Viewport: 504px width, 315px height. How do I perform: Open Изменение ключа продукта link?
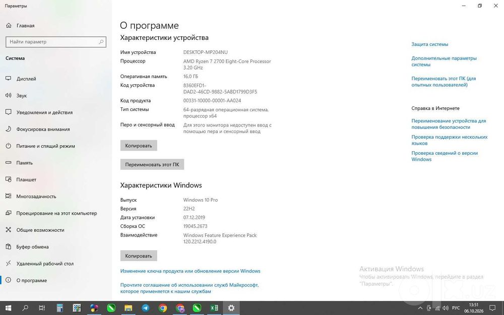click(x=191, y=271)
